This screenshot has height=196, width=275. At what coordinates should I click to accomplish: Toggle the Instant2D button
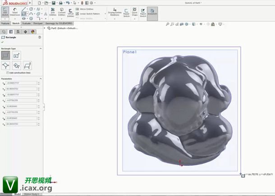coord(152,12)
